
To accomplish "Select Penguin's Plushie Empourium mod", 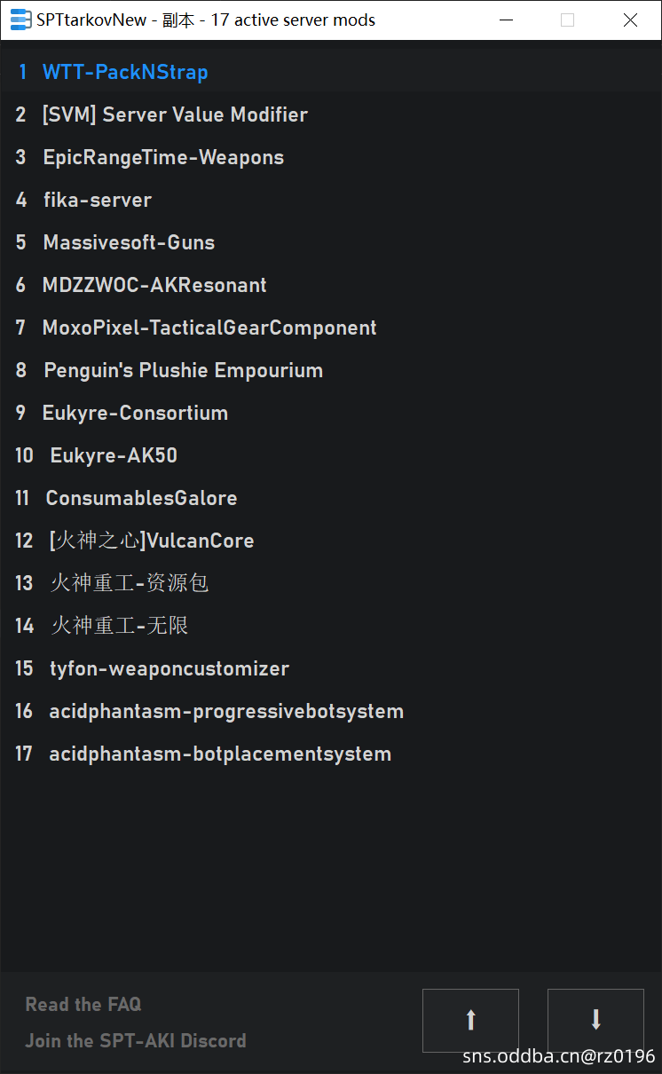I will pos(331,370).
